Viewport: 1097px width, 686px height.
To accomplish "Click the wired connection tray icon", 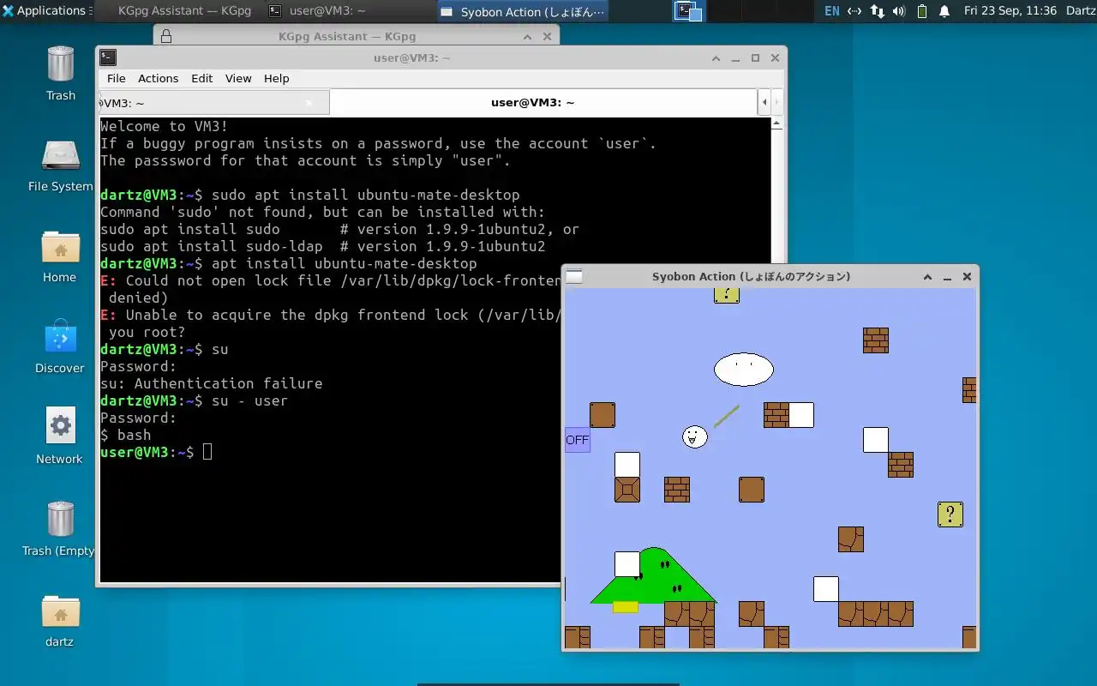I will pyautogui.click(x=854, y=11).
